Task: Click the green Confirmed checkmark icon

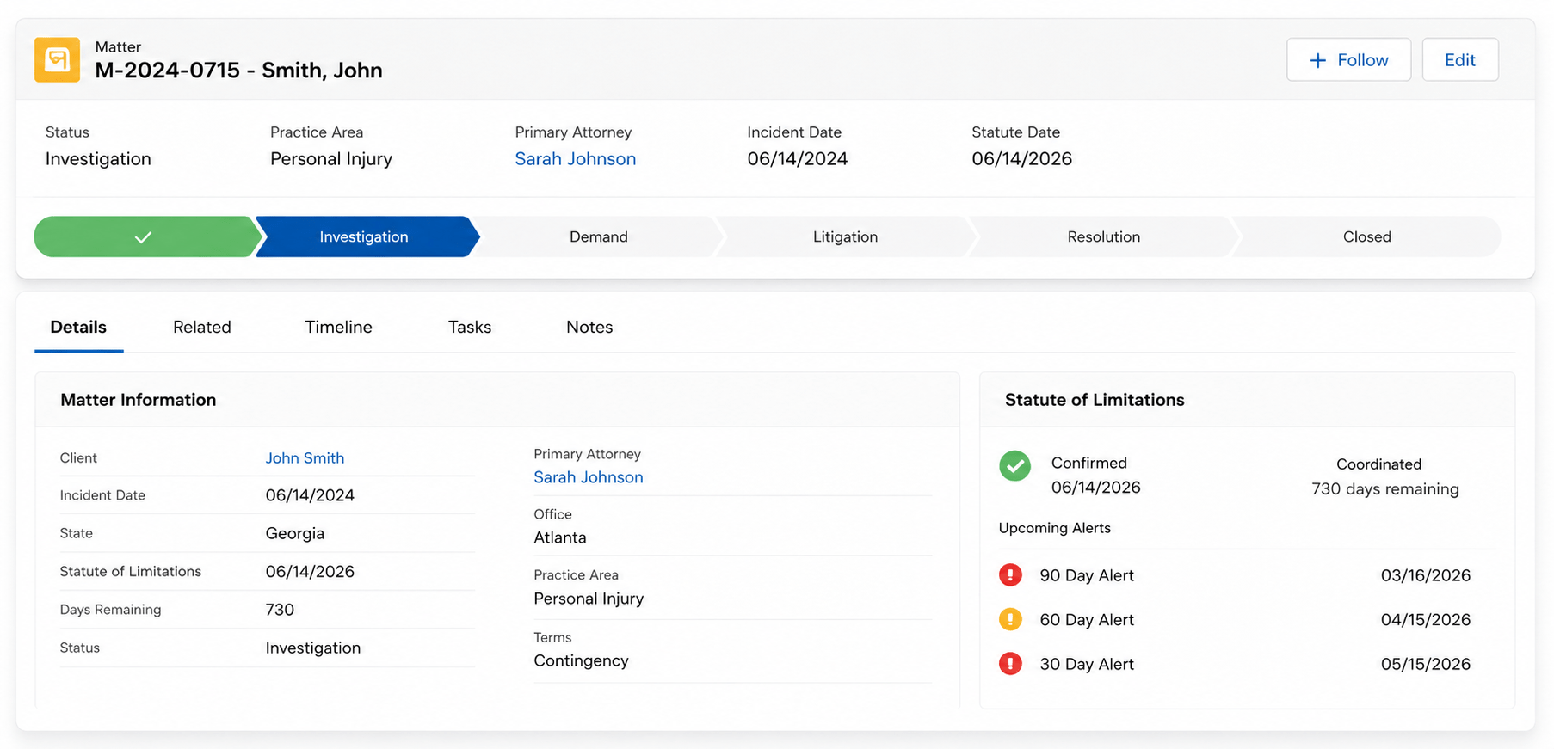Action: point(1014,466)
